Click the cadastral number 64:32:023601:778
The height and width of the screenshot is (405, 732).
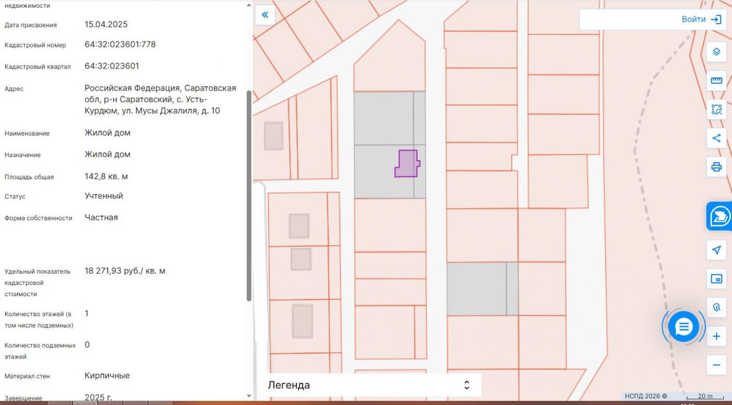click(120, 44)
